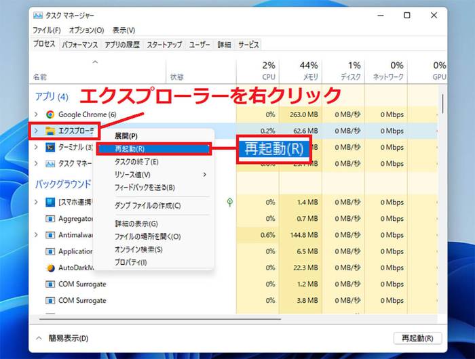Open the オプション(O) menu
This screenshot has width=475, height=359.
pyautogui.click(x=86, y=30)
